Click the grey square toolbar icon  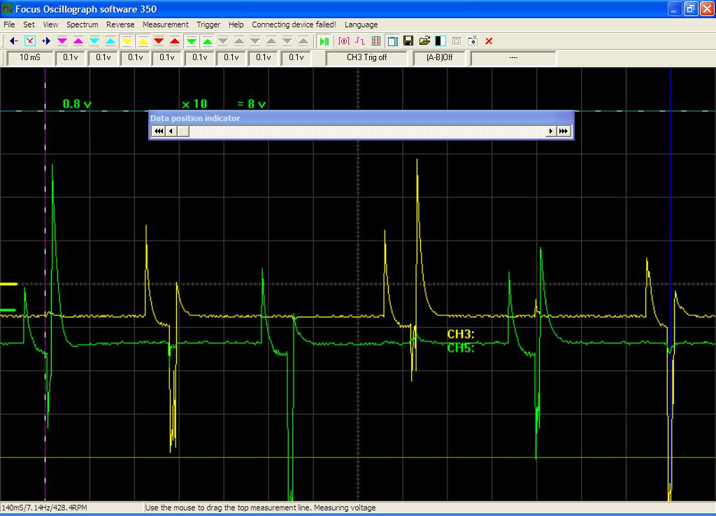456,41
